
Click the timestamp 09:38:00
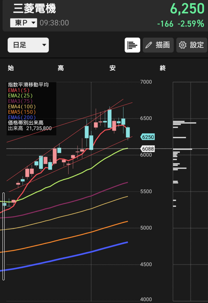click(54, 23)
